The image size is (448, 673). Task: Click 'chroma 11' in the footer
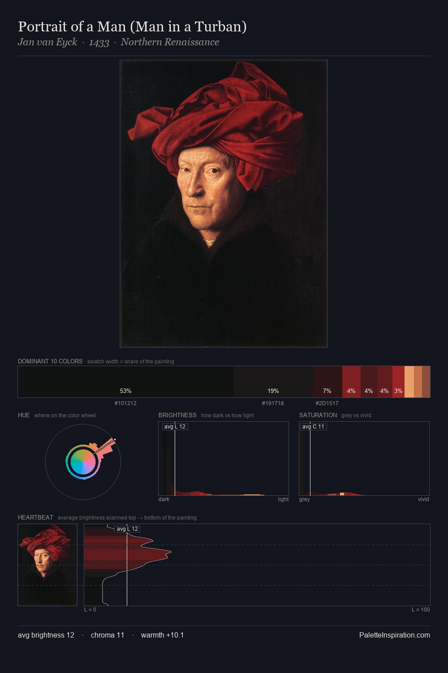coord(108,635)
